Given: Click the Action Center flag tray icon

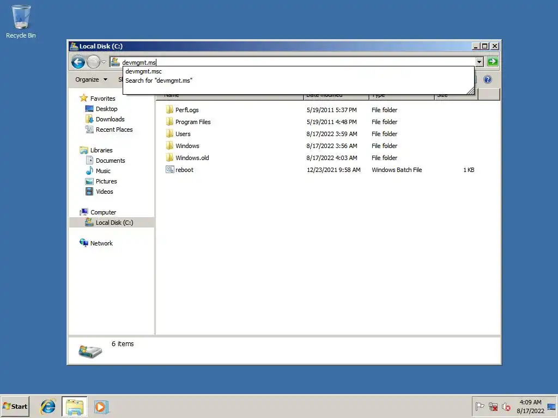Looking at the screenshot, I should (x=480, y=406).
